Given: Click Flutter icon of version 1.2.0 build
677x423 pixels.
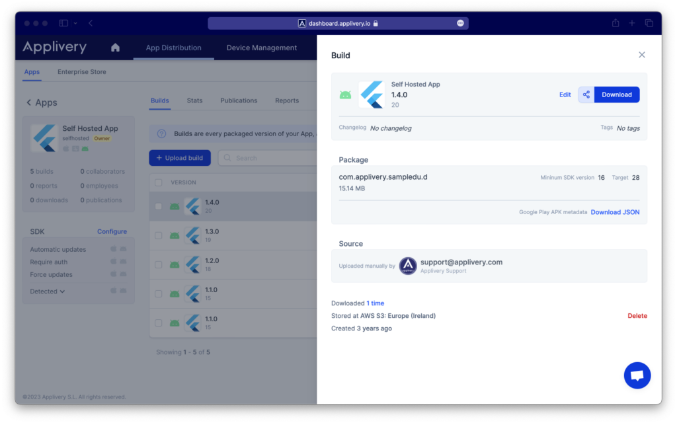Looking at the screenshot, I should (192, 264).
